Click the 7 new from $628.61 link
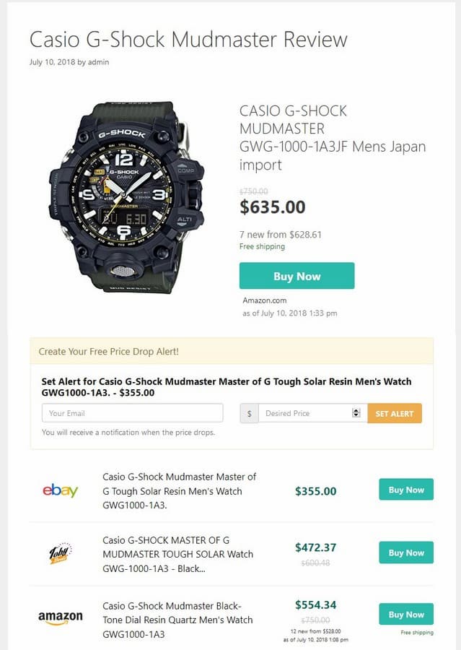Screen dimensions: 461x650 (280, 234)
